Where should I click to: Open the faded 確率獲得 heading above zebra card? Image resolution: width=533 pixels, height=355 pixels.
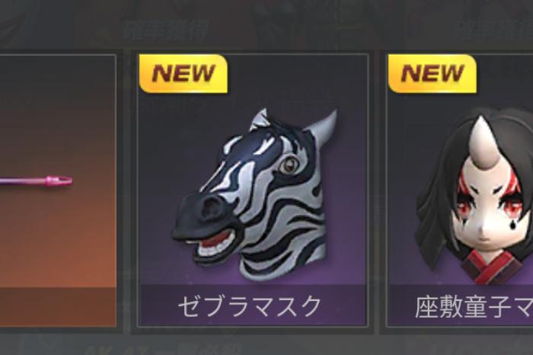[x=165, y=30]
